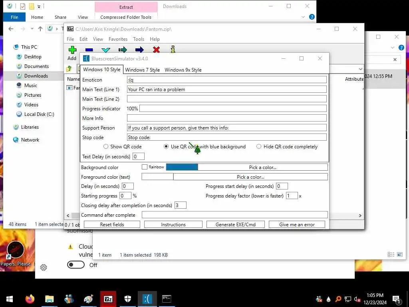
Task: Pick a foreground text color button
Action: [x=250, y=177]
